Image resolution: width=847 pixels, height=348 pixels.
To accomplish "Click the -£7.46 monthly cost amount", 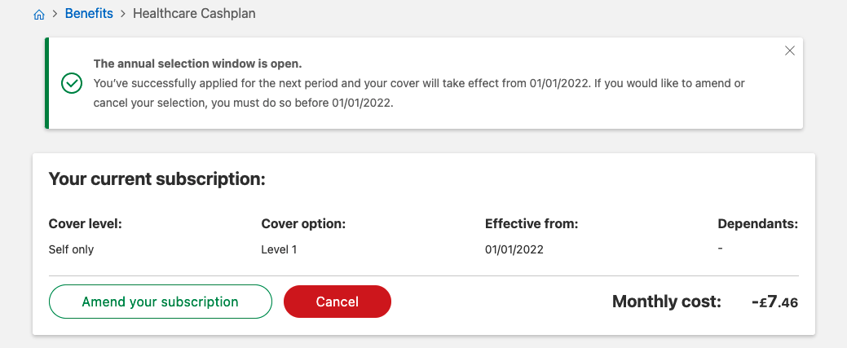I will coord(774,302).
